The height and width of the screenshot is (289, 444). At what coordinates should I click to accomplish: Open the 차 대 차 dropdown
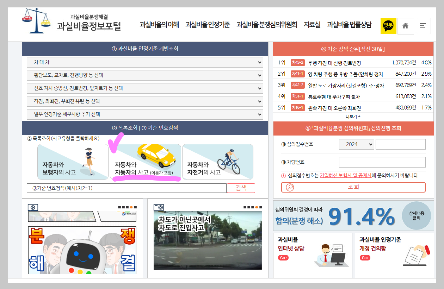point(144,62)
